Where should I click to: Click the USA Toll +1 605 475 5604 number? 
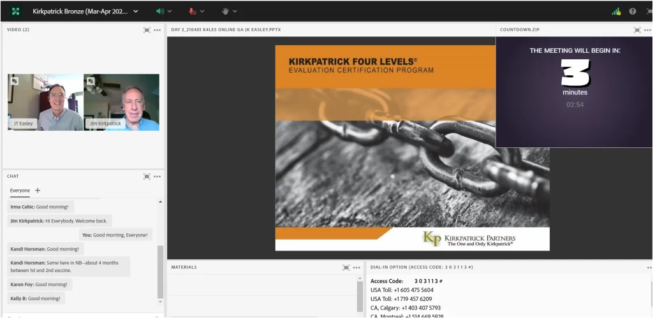pyautogui.click(x=402, y=290)
